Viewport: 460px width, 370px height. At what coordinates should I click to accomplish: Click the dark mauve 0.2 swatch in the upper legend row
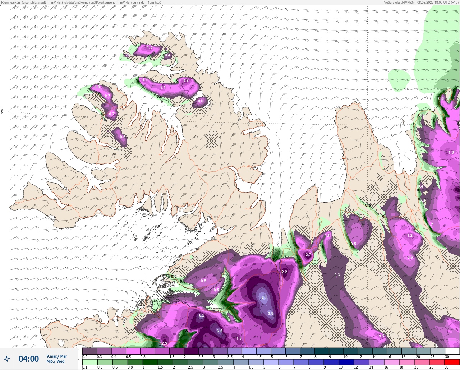pyautogui.click(x=89, y=351)
